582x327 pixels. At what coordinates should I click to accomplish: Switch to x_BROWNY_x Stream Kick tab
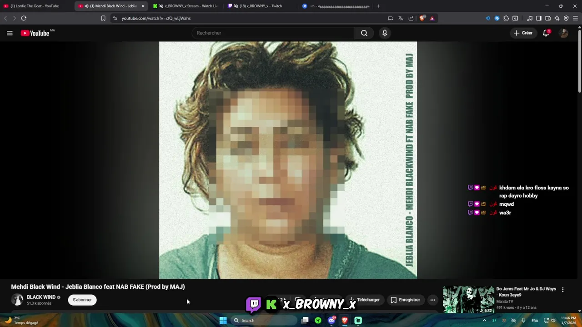pos(186,6)
